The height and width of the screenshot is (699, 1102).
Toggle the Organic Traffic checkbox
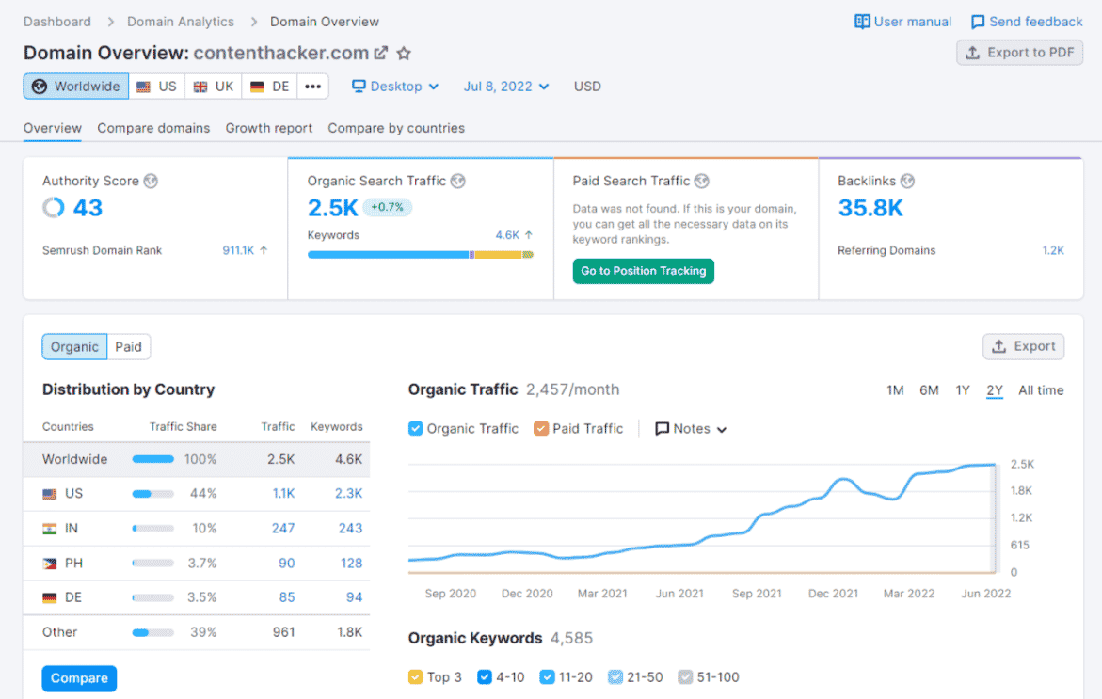point(415,429)
